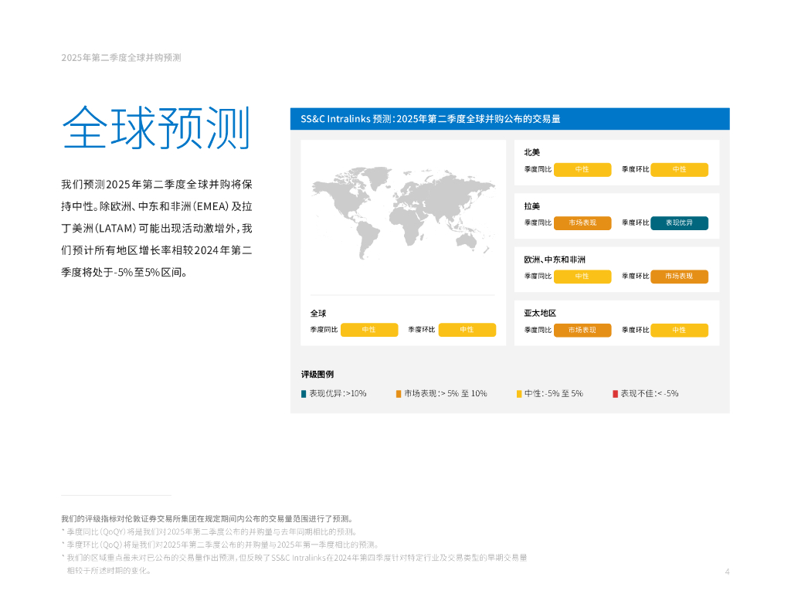Select 亚太地区 季度环比 中性 badge
Image resolution: width=791 pixels, height=611 pixels.
(679, 330)
